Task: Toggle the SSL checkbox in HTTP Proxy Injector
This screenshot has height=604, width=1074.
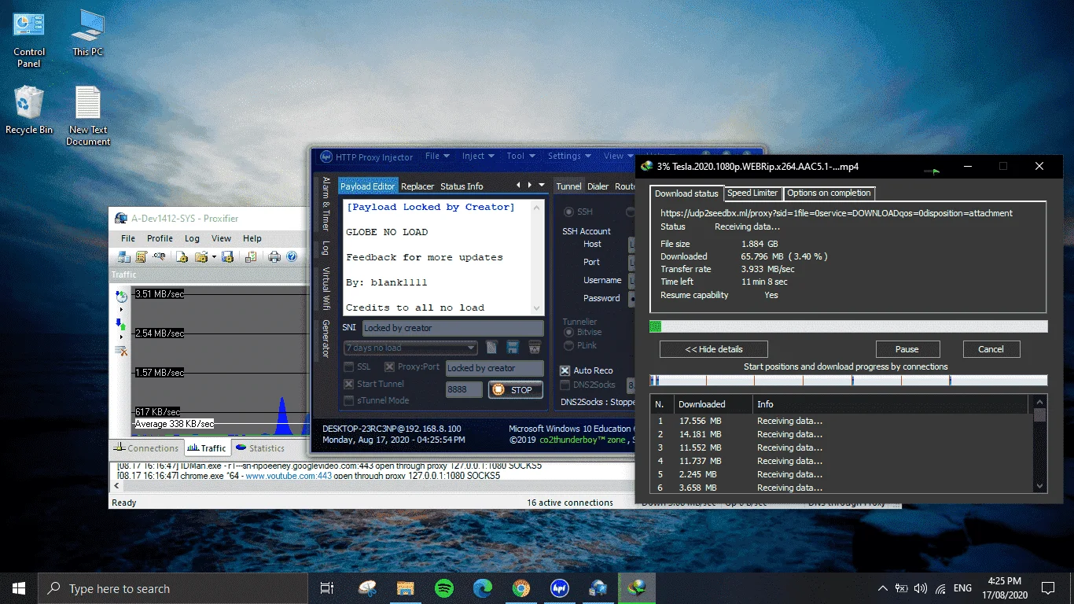Action: 349,367
